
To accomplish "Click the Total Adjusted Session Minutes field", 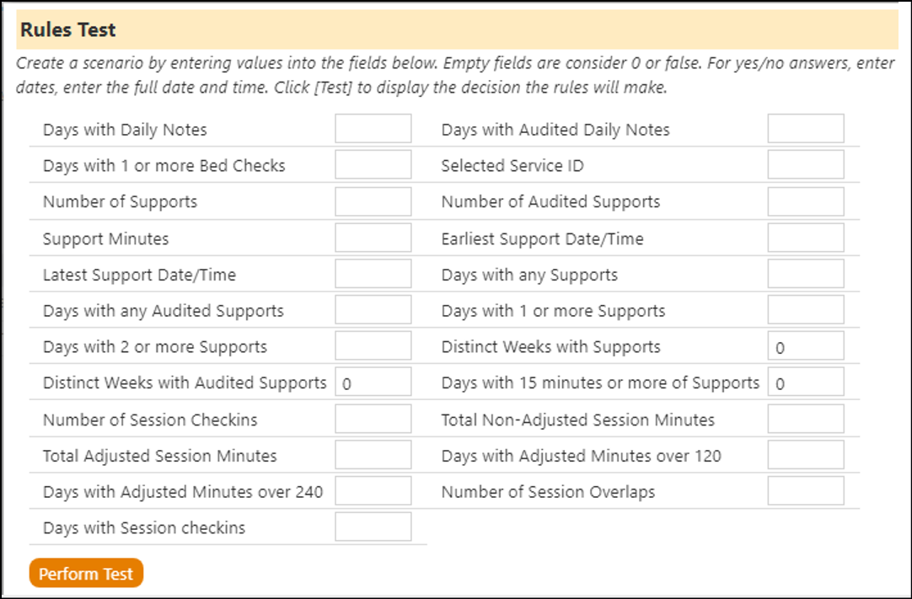I will [373, 455].
